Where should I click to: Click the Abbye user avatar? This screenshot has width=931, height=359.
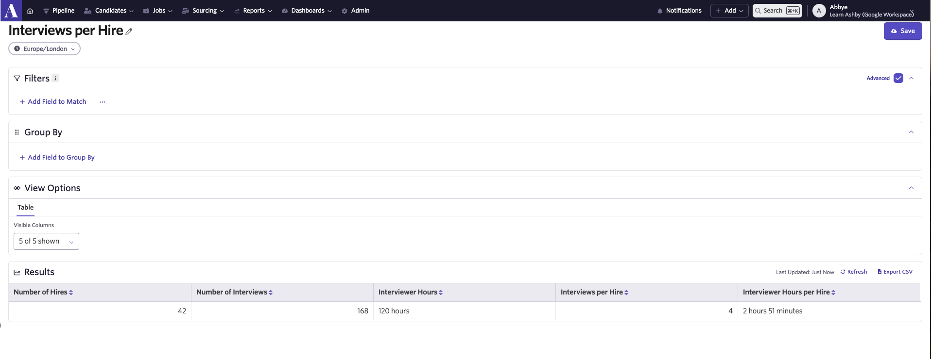pos(819,11)
